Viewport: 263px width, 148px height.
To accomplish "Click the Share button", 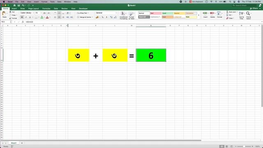I will tap(254, 8).
